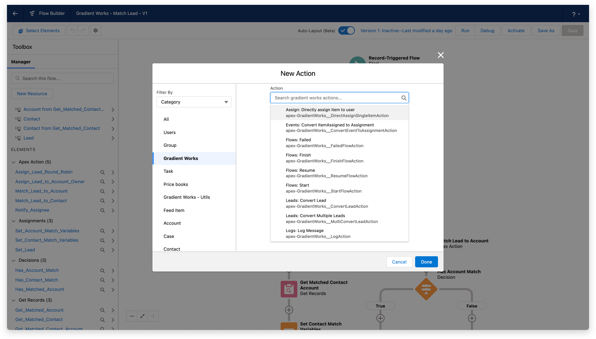
Task: Select the Price books category
Action: tap(176, 185)
